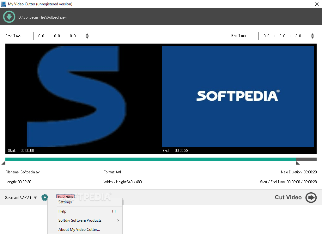322x234 pixels.
Task: Click the My Video Cutter title bar icon
Action: click(4, 4)
